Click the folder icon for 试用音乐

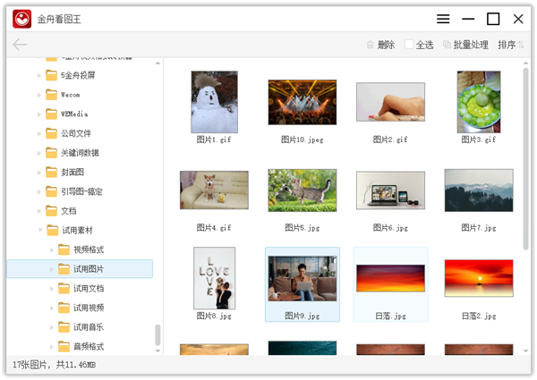tap(64, 326)
